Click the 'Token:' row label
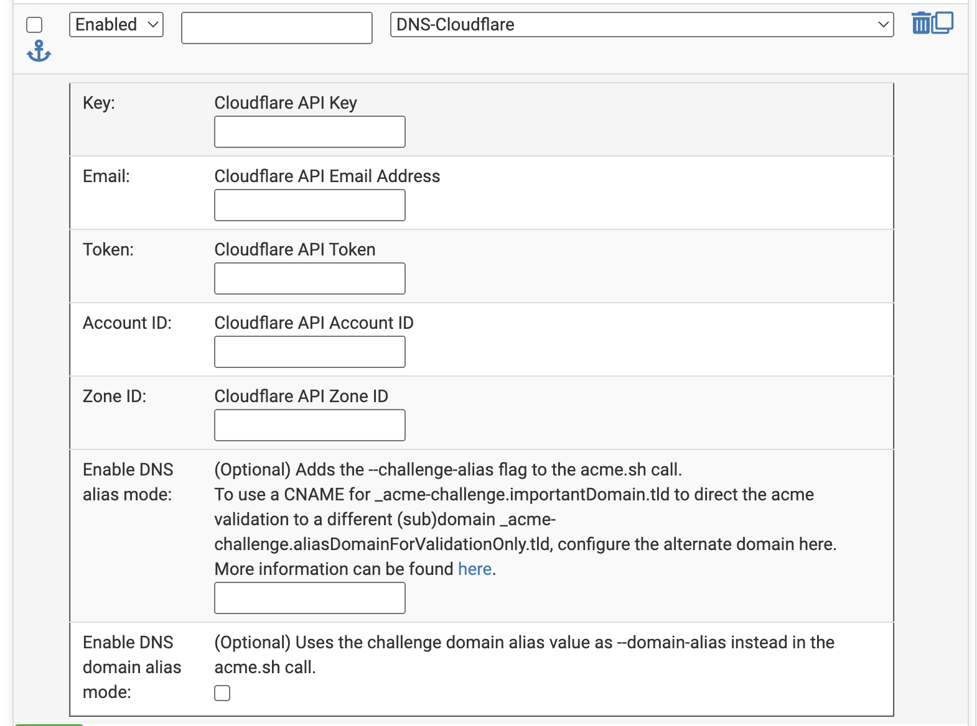 point(108,249)
